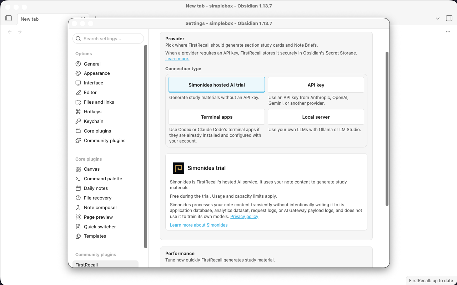This screenshot has width=457, height=285.
Task: Open the Learn more link under Provider
Action: (177, 59)
